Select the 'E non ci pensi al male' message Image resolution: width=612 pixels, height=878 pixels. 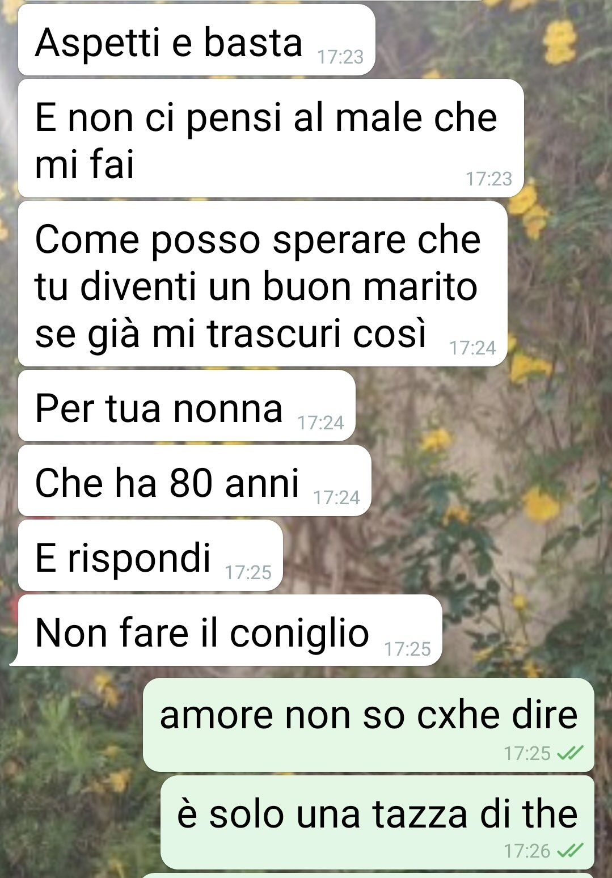pyautogui.click(x=271, y=138)
